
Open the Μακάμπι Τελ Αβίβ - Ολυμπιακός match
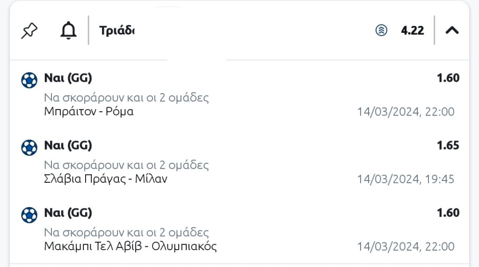[131, 246]
